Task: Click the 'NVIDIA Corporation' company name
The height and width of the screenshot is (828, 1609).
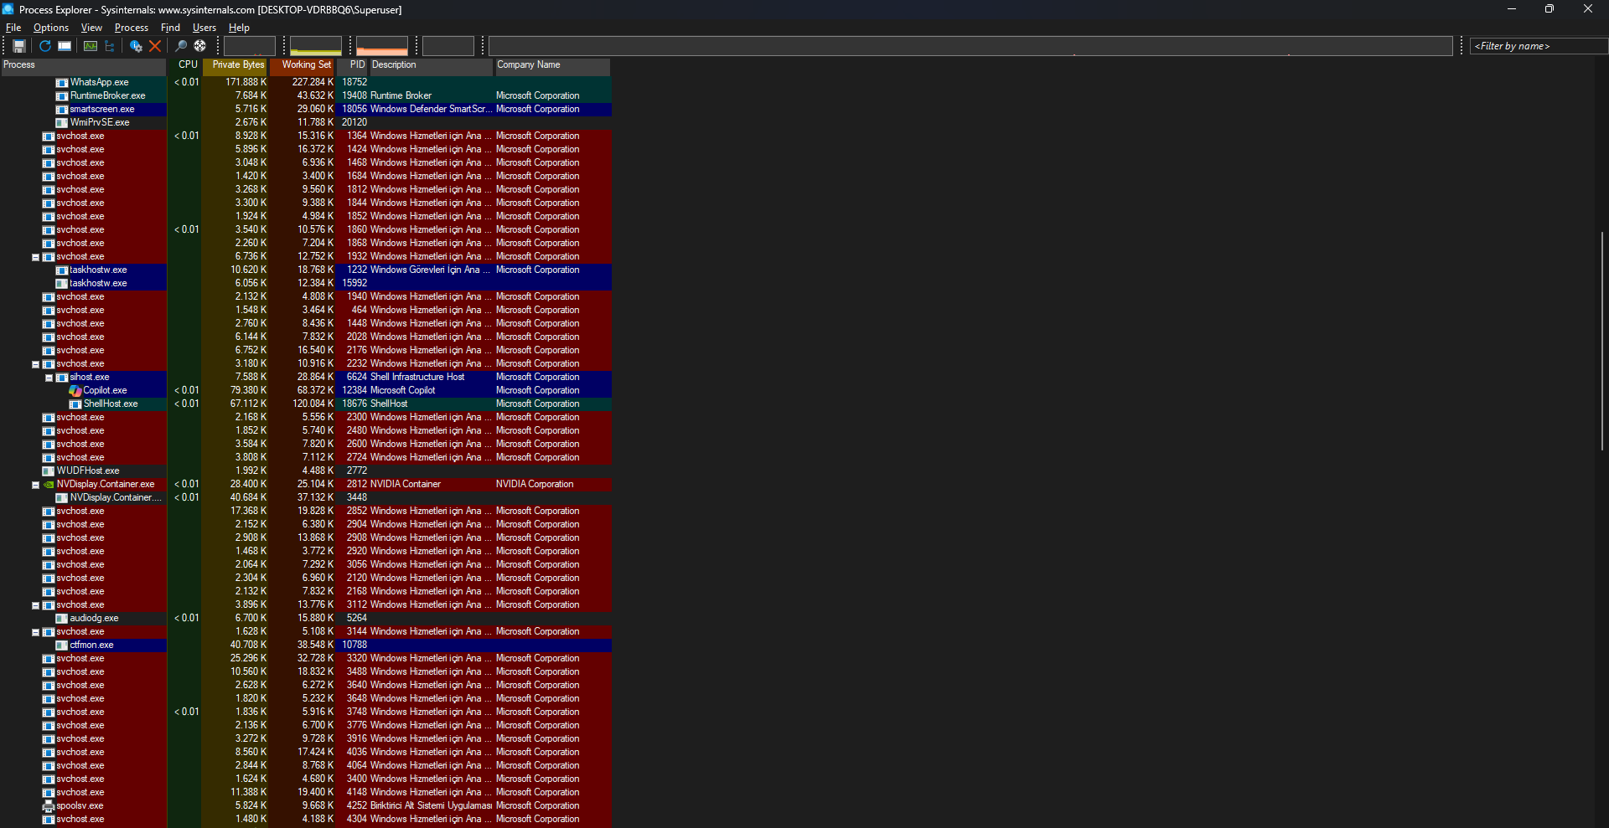Action: tap(535, 484)
